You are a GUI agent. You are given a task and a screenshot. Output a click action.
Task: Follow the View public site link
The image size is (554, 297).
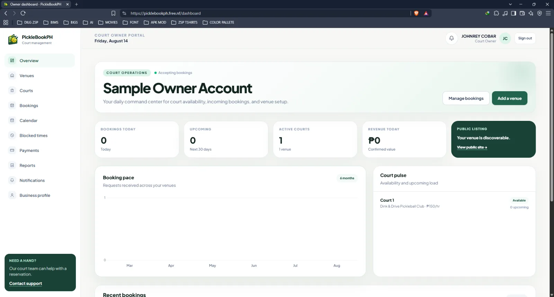click(x=472, y=147)
